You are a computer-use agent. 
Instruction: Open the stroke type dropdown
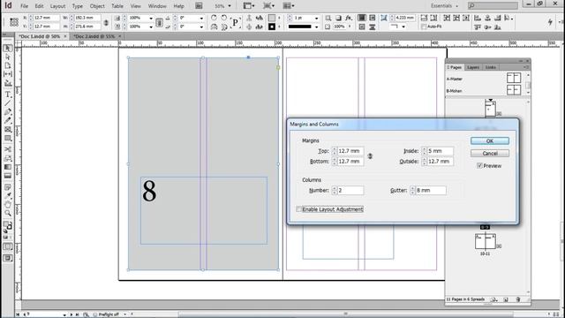tap(316, 26)
